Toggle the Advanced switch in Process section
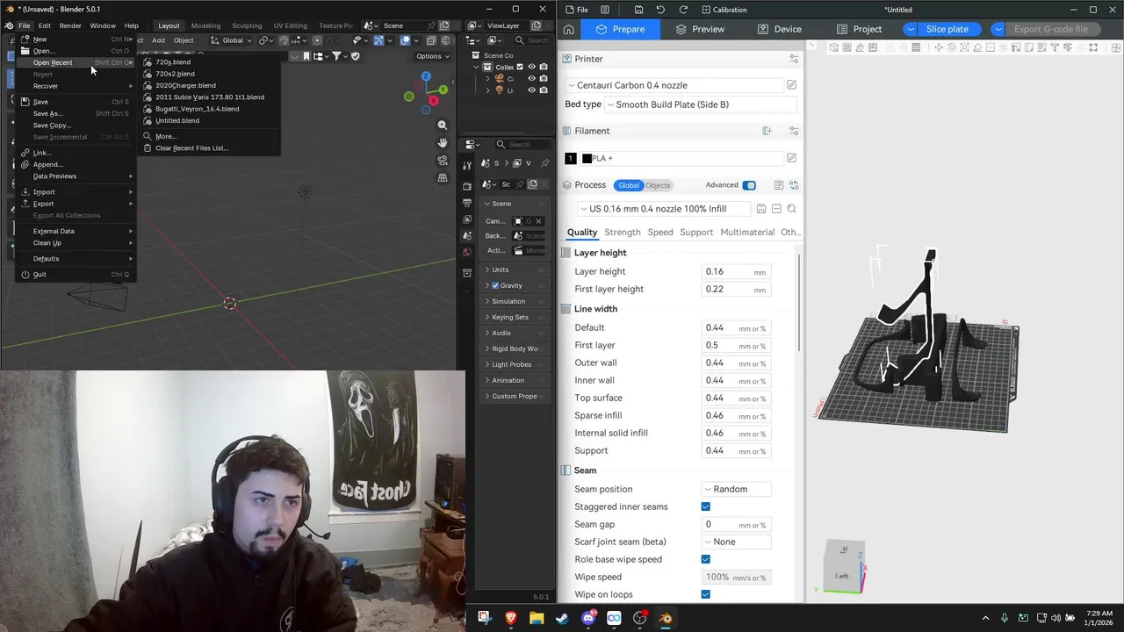Image resolution: width=1124 pixels, height=632 pixels. [749, 185]
